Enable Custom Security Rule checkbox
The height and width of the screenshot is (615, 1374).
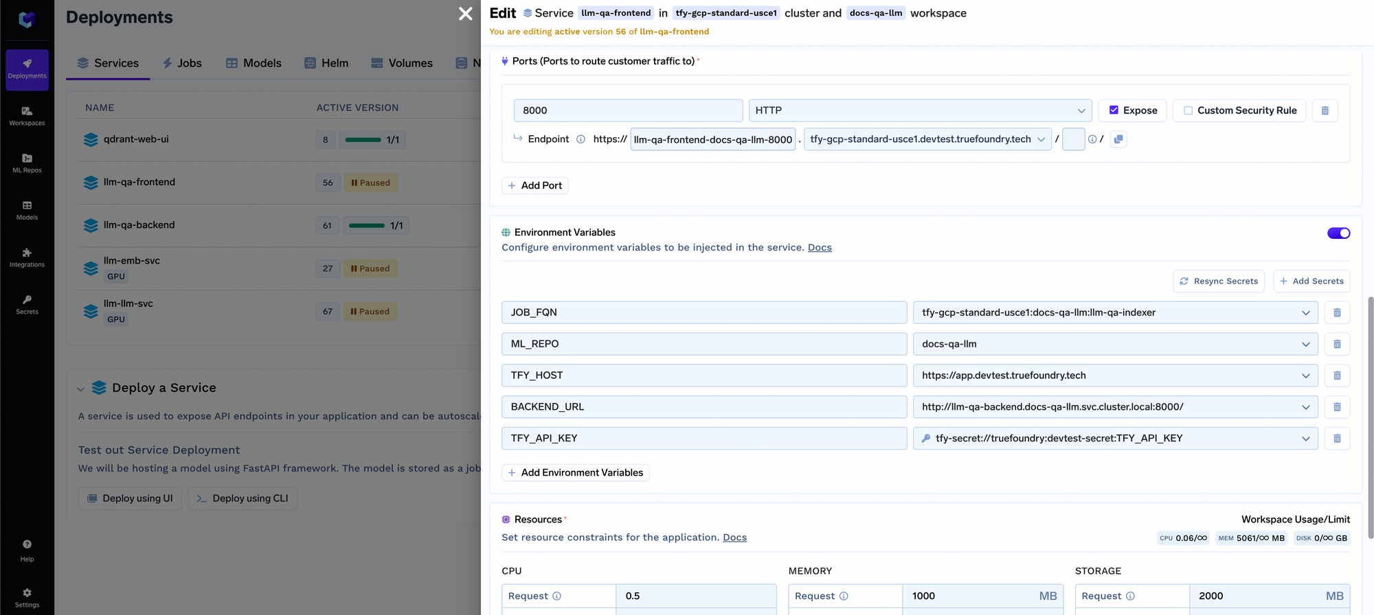(x=1188, y=111)
